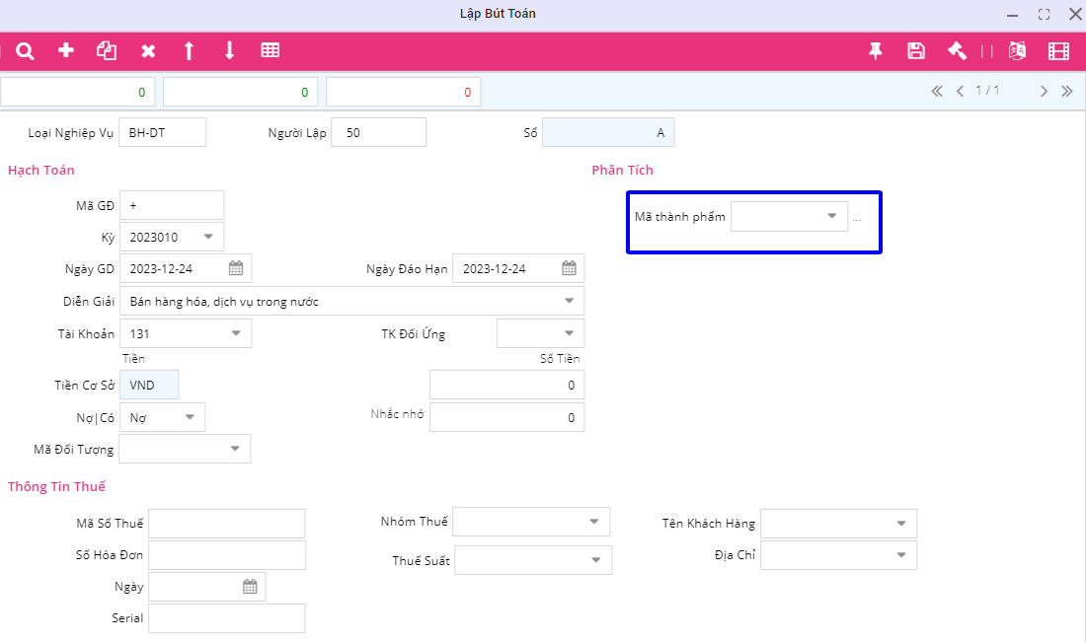Open the grid table view icon
The image size is (1086, 642).
(x=270, y=51)
